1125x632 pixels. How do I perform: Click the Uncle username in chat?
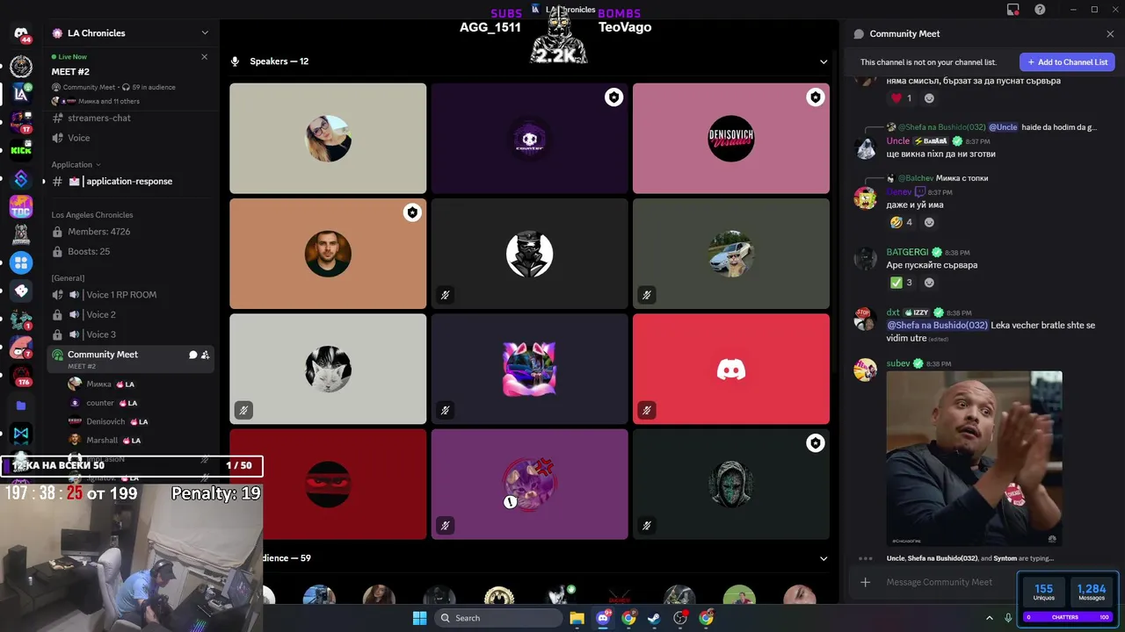coord(898,141)
